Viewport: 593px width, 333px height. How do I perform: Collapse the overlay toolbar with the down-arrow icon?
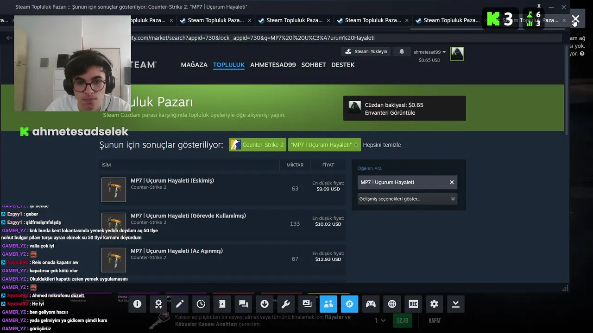pos(455,304)
